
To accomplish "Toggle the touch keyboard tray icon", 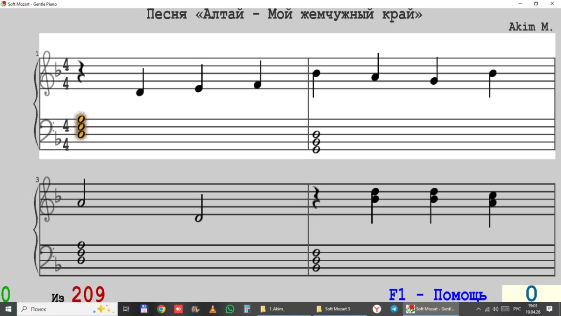I will (505, 309).
